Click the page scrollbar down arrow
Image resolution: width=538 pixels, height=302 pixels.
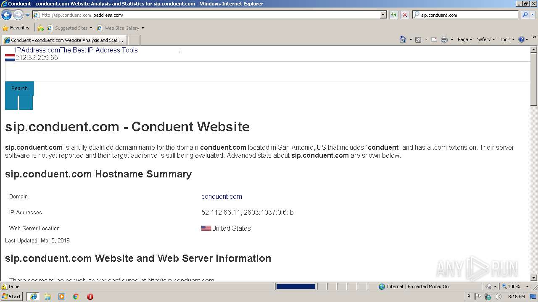pyautogui.click(x=534, y=278)
